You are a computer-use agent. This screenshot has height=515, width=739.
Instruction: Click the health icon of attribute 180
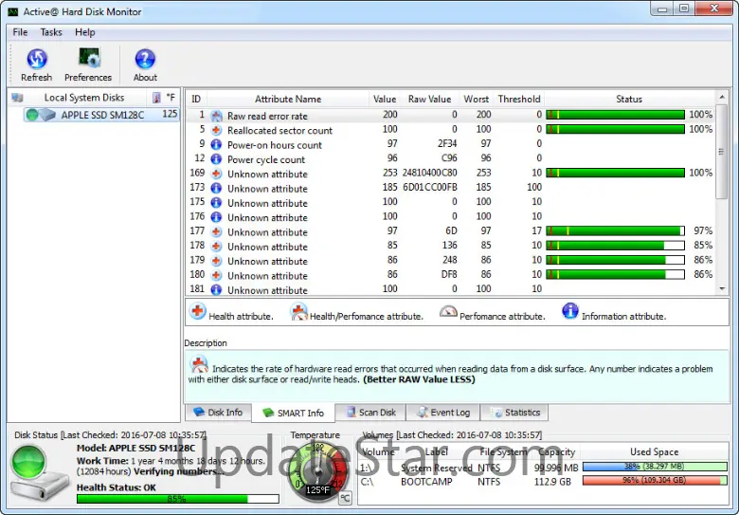click(216, 275)
